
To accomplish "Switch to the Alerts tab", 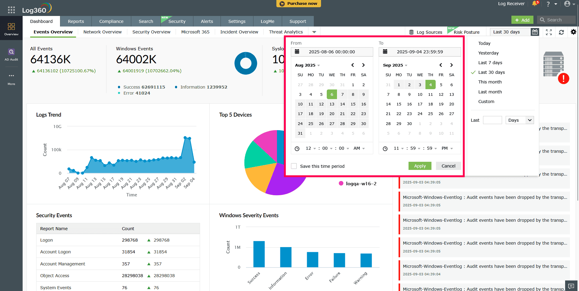I will (x=207, y=21).
